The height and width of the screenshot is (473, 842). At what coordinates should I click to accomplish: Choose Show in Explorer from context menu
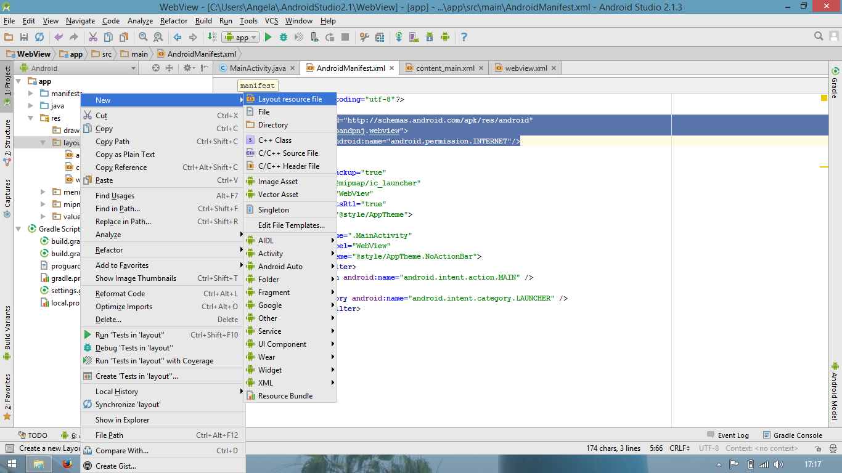click(122, 420)
